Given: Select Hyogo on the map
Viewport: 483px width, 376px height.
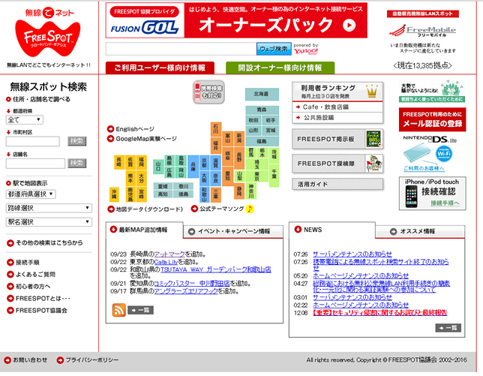Looking at the screenshot, I should tap(193, 167).
